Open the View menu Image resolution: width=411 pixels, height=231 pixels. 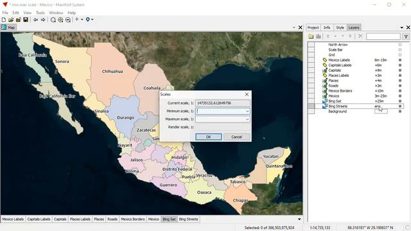click(27, 13)
